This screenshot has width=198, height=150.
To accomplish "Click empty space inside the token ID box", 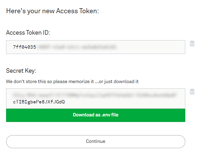I will pyautogui.click(x=152, y=47).
